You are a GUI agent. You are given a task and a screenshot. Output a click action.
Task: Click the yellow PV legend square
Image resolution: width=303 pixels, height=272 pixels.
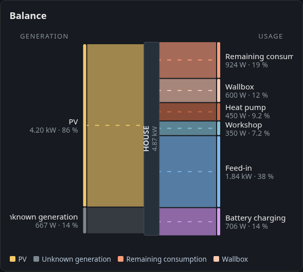coord(12,259)
